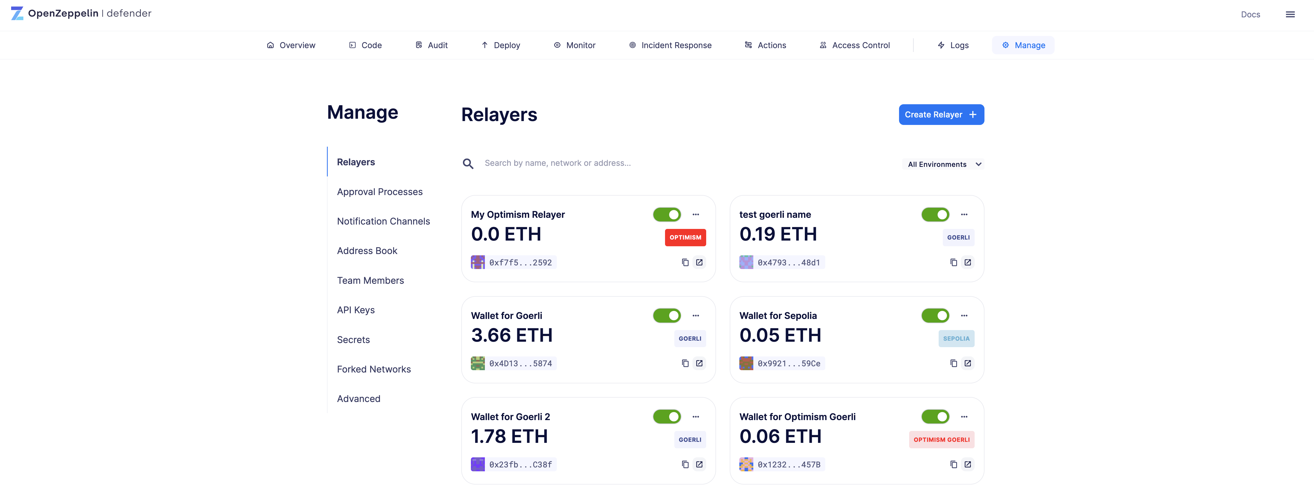Copy address of My Optimism Relayer
The image size is (1314, 492).
point(685,263)
